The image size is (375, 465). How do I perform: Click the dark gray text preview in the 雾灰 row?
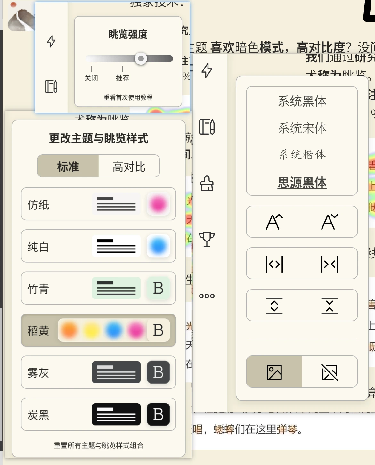click(x=116, y=372)
